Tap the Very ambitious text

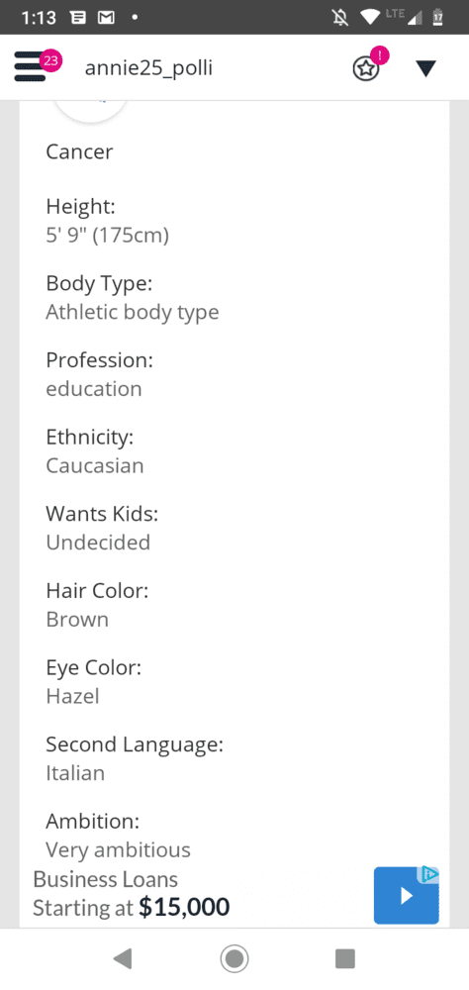pos(118,849)
